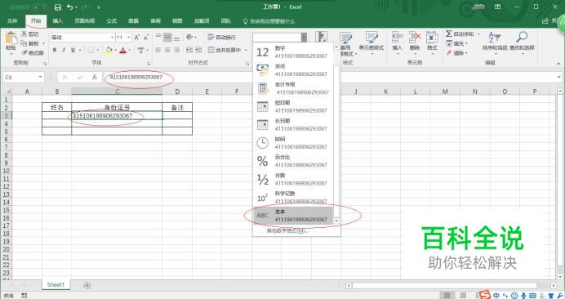Align text to the right
Screen dimensions: 565x299
click(x=176, y=50)
